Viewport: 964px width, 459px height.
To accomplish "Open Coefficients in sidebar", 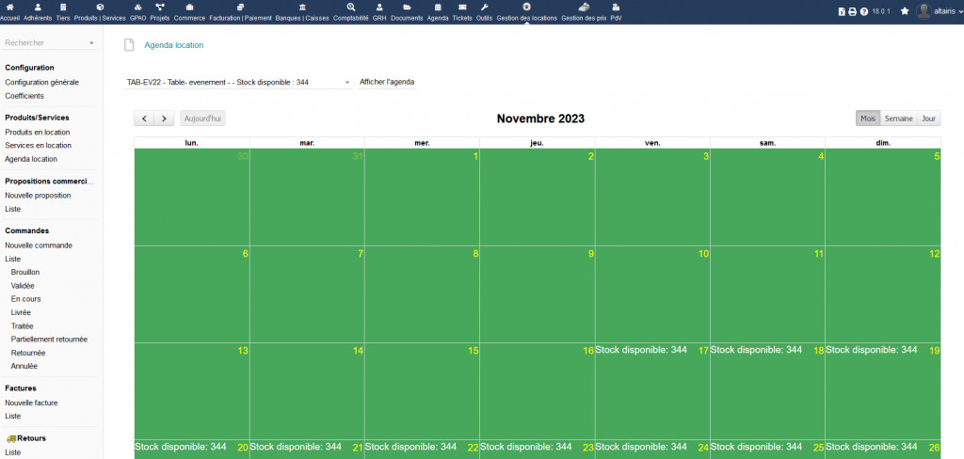I will tap(24, 96).
